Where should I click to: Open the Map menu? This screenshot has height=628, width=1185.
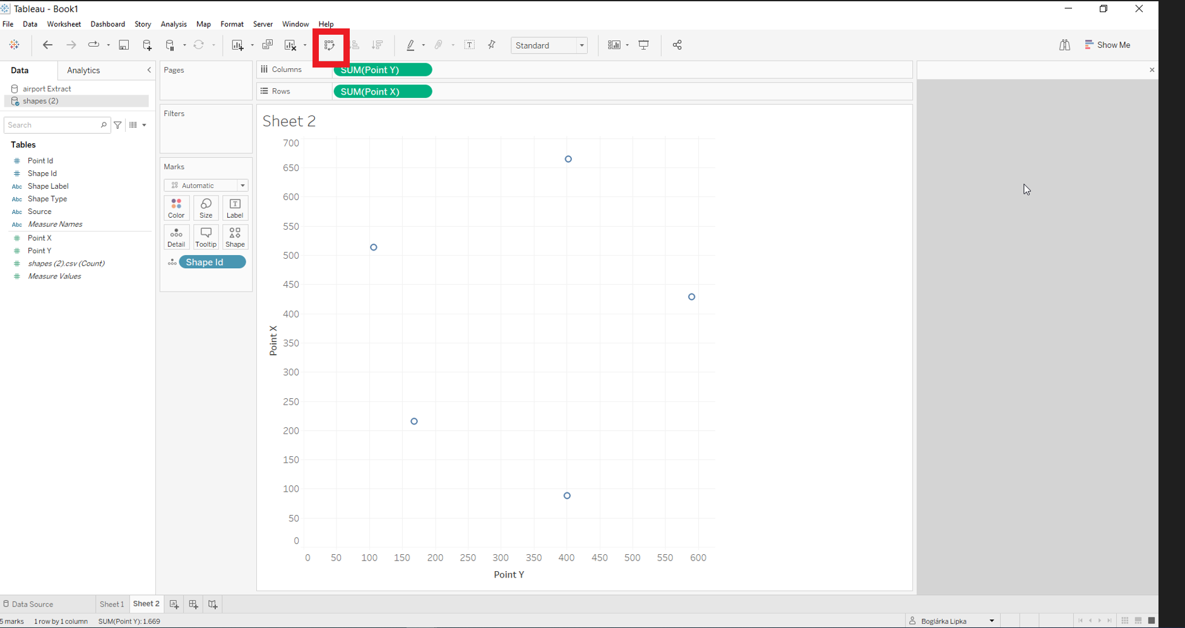203,24
